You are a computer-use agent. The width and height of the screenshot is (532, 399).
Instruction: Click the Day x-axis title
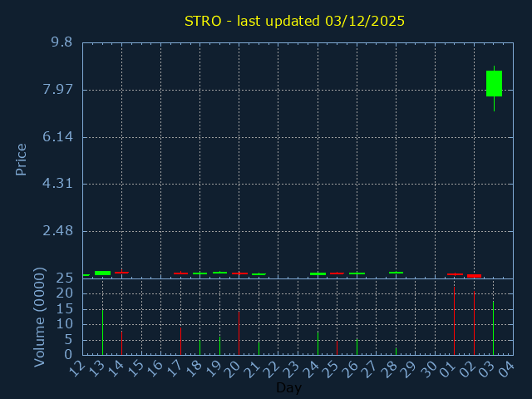[x=288, y=388]
